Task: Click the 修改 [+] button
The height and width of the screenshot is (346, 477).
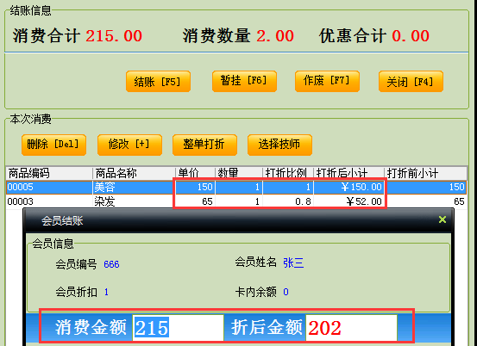Action: tap(129, 145)
